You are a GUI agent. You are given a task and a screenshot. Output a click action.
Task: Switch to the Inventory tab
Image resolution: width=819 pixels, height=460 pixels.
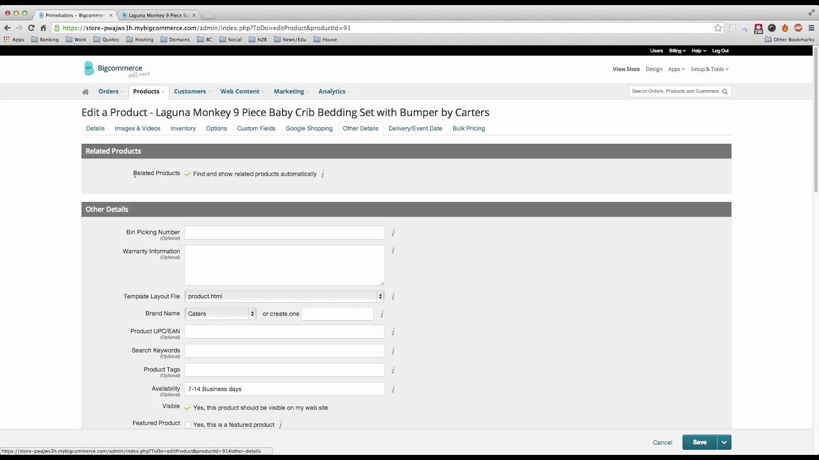[183, 128]
